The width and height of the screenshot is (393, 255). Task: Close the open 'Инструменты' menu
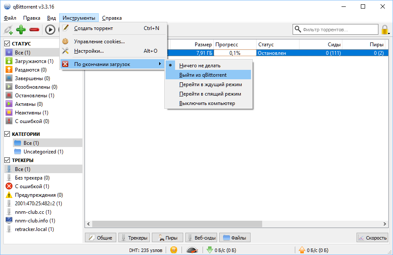(79, 18)
